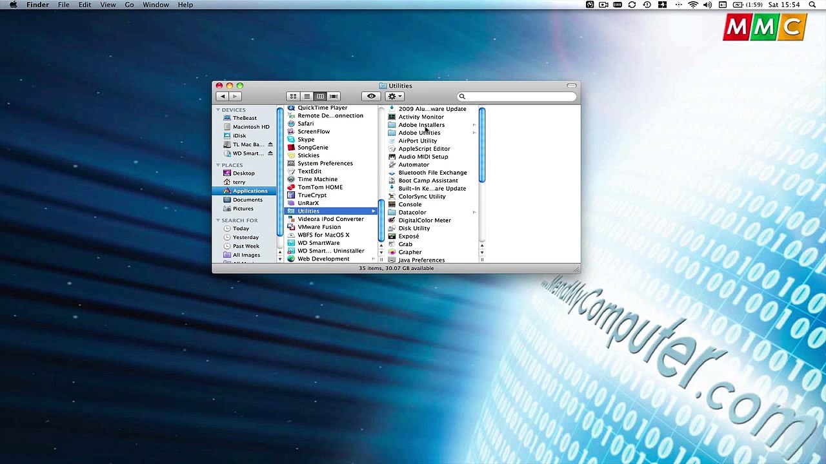The width and height of the screenshot is (826, 464).
Task: Open the Window menu
Action: pos(156,5)
